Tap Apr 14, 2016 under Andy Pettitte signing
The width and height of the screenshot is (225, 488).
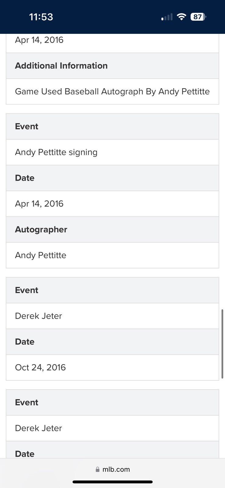click(39, 204)
